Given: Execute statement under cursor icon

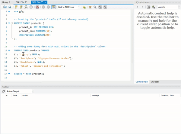Looking at the screenshot, I should [x=21, y=7].
